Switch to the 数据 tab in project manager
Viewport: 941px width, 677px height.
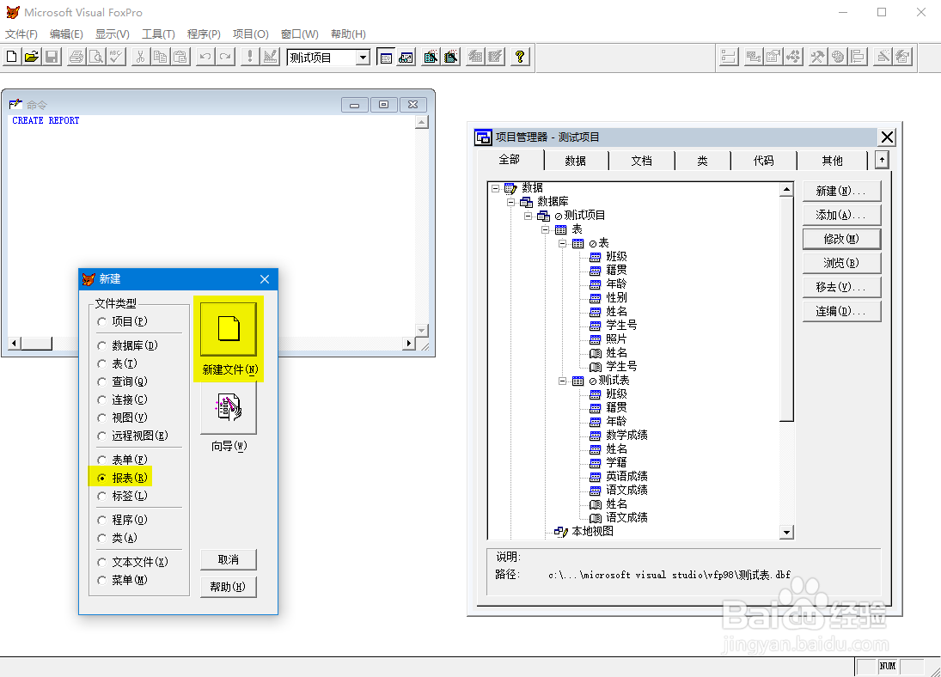pos(576,161)
